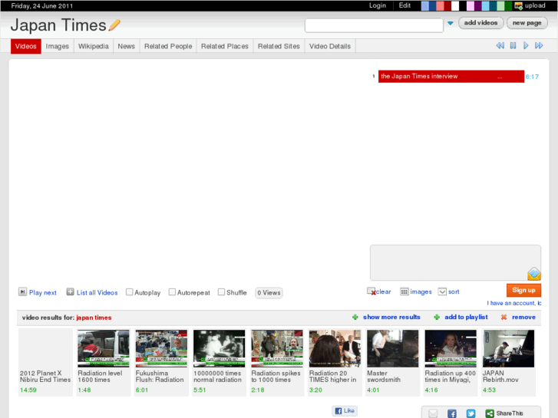The image size is (558, 418).
Task: Share via the email icon
Action: (433, 413)
